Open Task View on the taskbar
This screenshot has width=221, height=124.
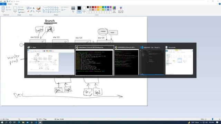click(15, 123)
